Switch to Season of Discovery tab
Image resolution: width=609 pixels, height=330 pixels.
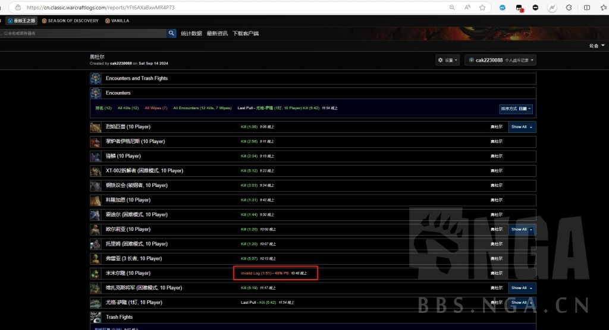tap(70, 21)
